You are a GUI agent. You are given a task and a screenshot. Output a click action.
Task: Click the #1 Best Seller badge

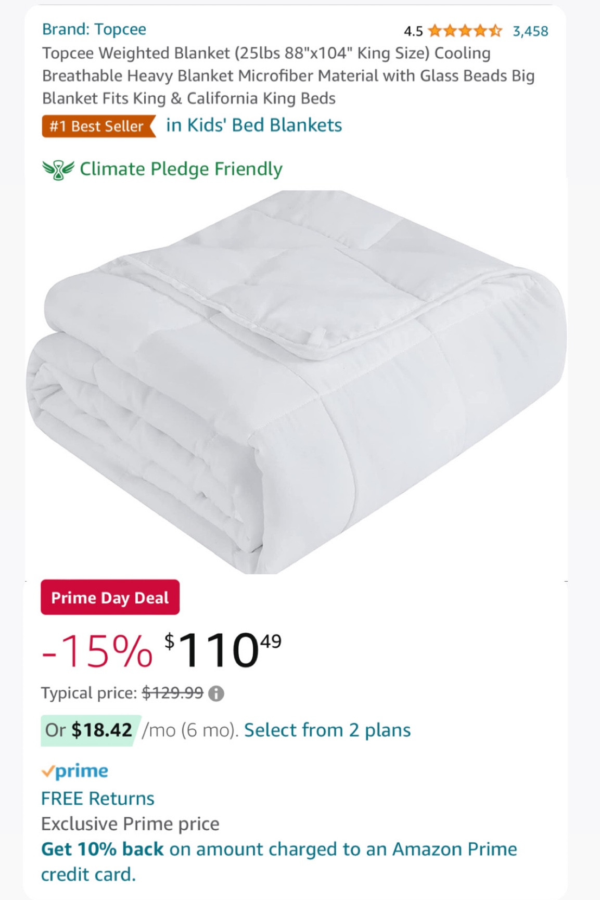coord(98,126)
